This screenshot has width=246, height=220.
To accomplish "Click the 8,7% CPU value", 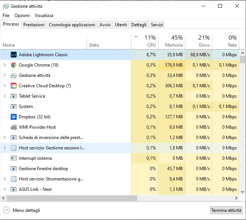I will (151, 55).
